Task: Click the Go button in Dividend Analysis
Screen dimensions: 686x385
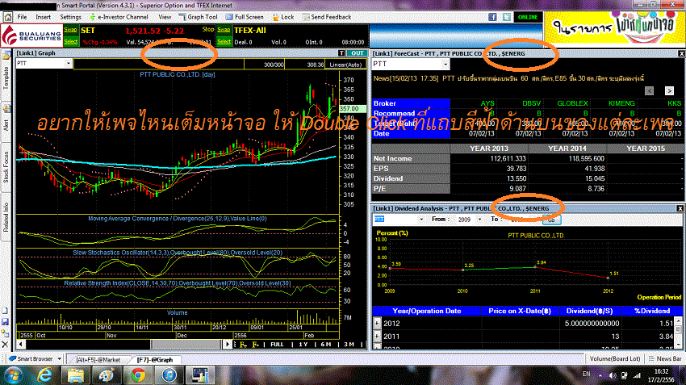Action: [x=551, y=220]
